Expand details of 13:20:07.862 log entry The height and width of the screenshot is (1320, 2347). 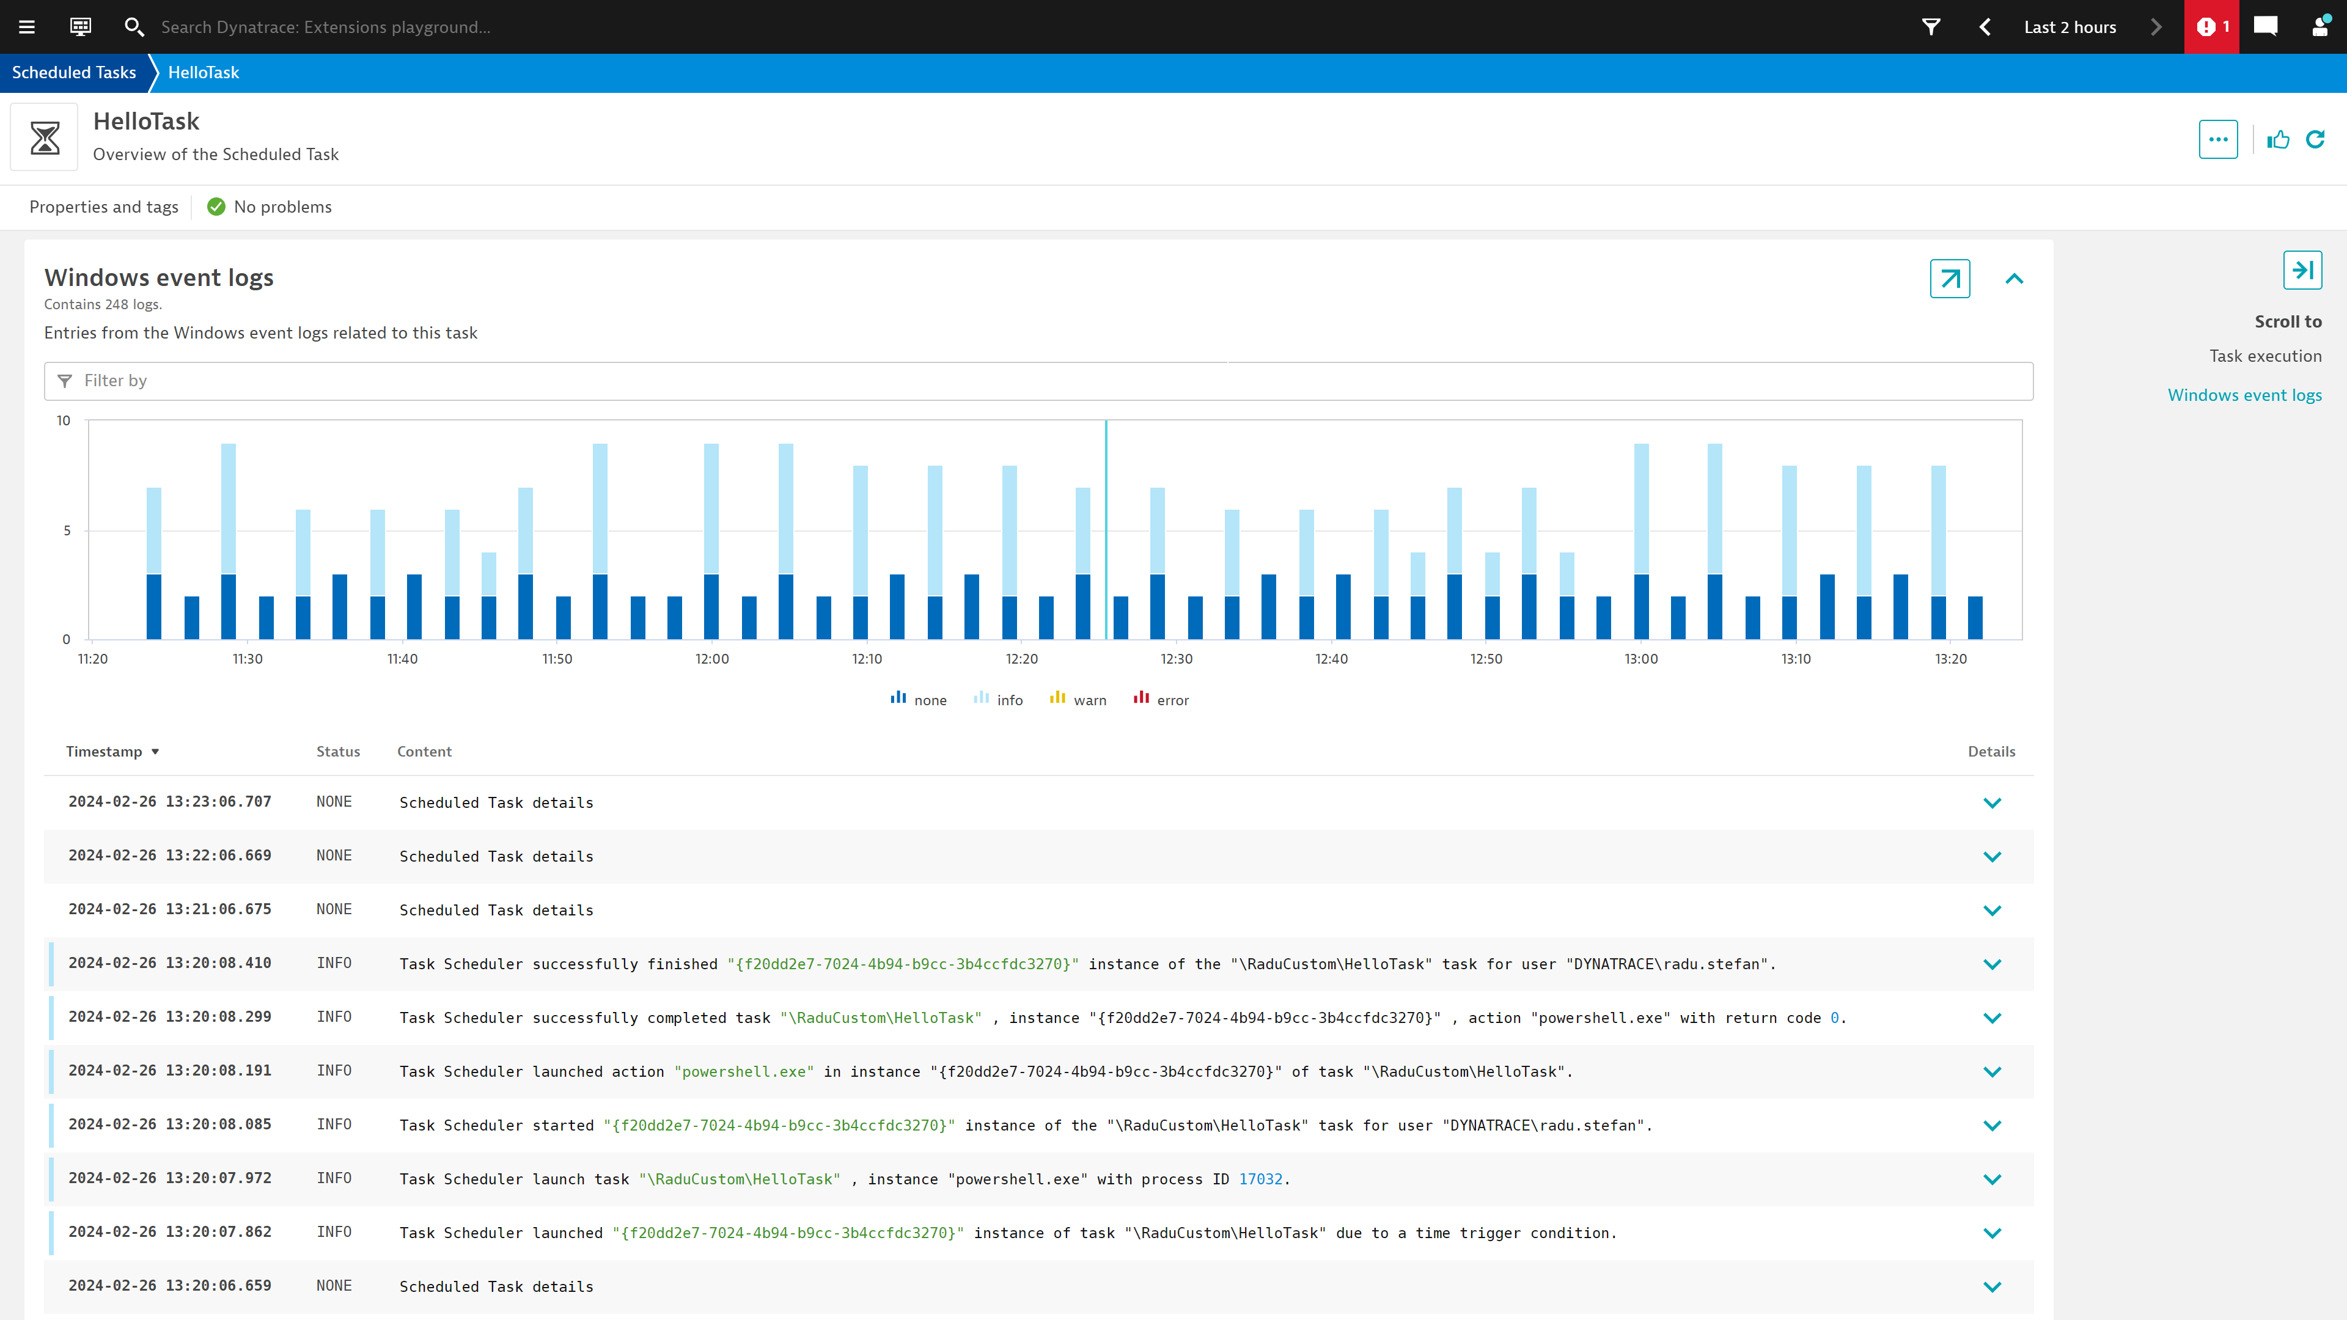pos(1993,1233)
